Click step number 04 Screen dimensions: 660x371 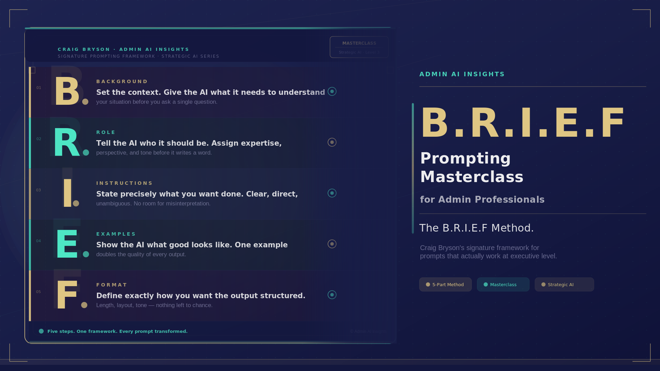(38, 241)
